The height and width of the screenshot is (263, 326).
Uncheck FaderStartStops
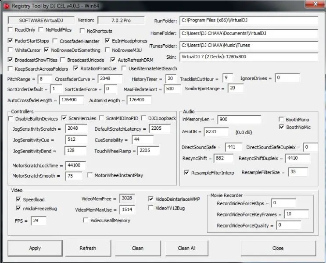click(x=10, y=40)
